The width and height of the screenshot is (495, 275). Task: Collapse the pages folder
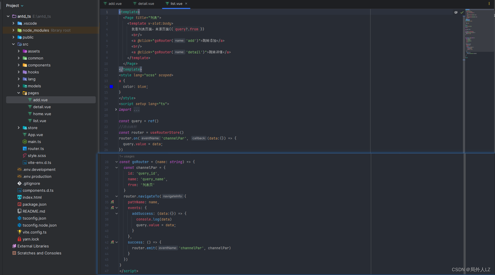point(19,93)
